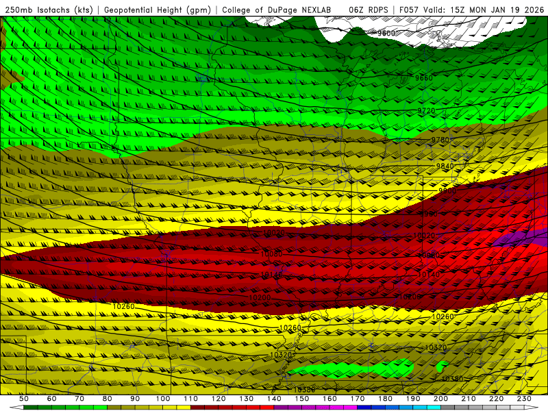The height and width of the screenshot is (411, 548).
Task: Click the 90 knots legend number
Action: point(135,399)
